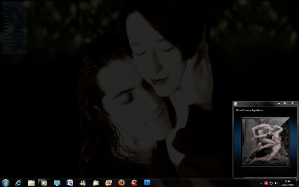Click the media player window title icon
Screen dimensions: 299x187
236,103
